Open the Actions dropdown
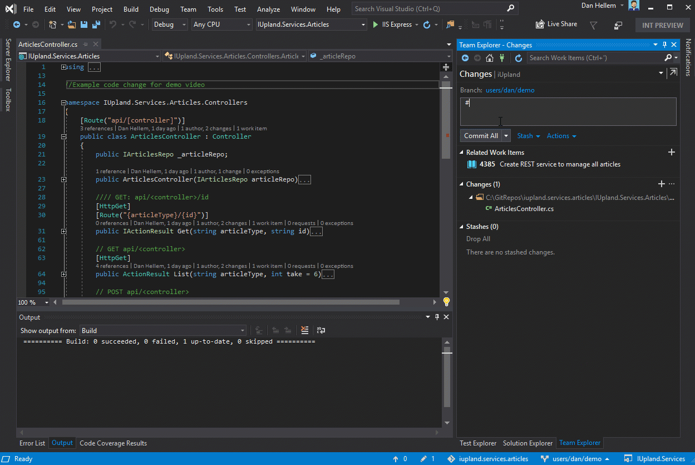Screen dimensions: 695x465 tap(561, 136)
